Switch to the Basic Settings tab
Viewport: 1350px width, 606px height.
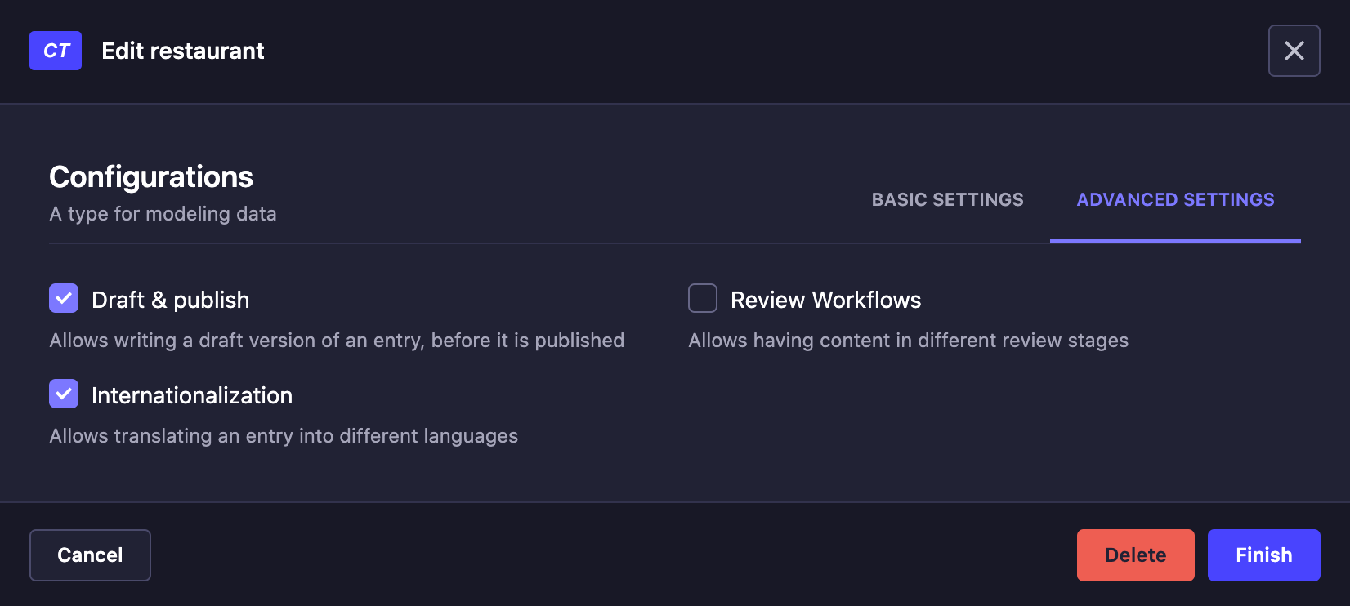pyautogui.click(x=947, y=200)
